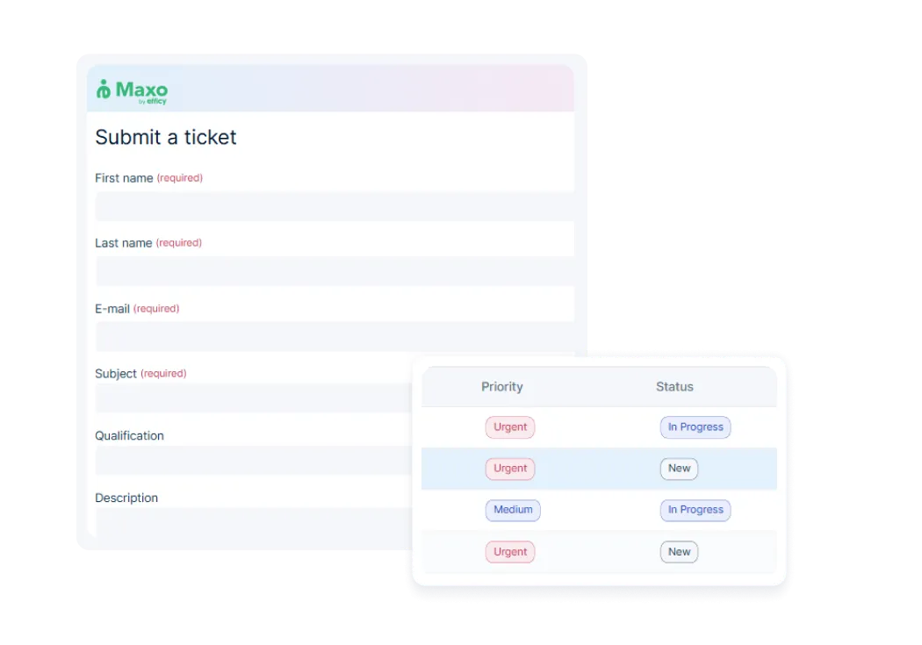Select the Subject input field

254,398
